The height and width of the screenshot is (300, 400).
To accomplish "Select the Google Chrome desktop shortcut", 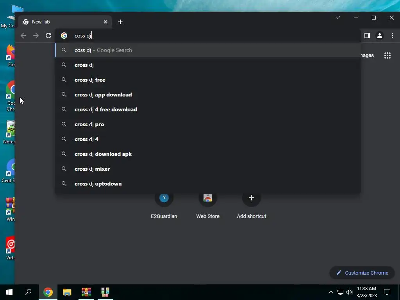I will (x=11, y=96).
